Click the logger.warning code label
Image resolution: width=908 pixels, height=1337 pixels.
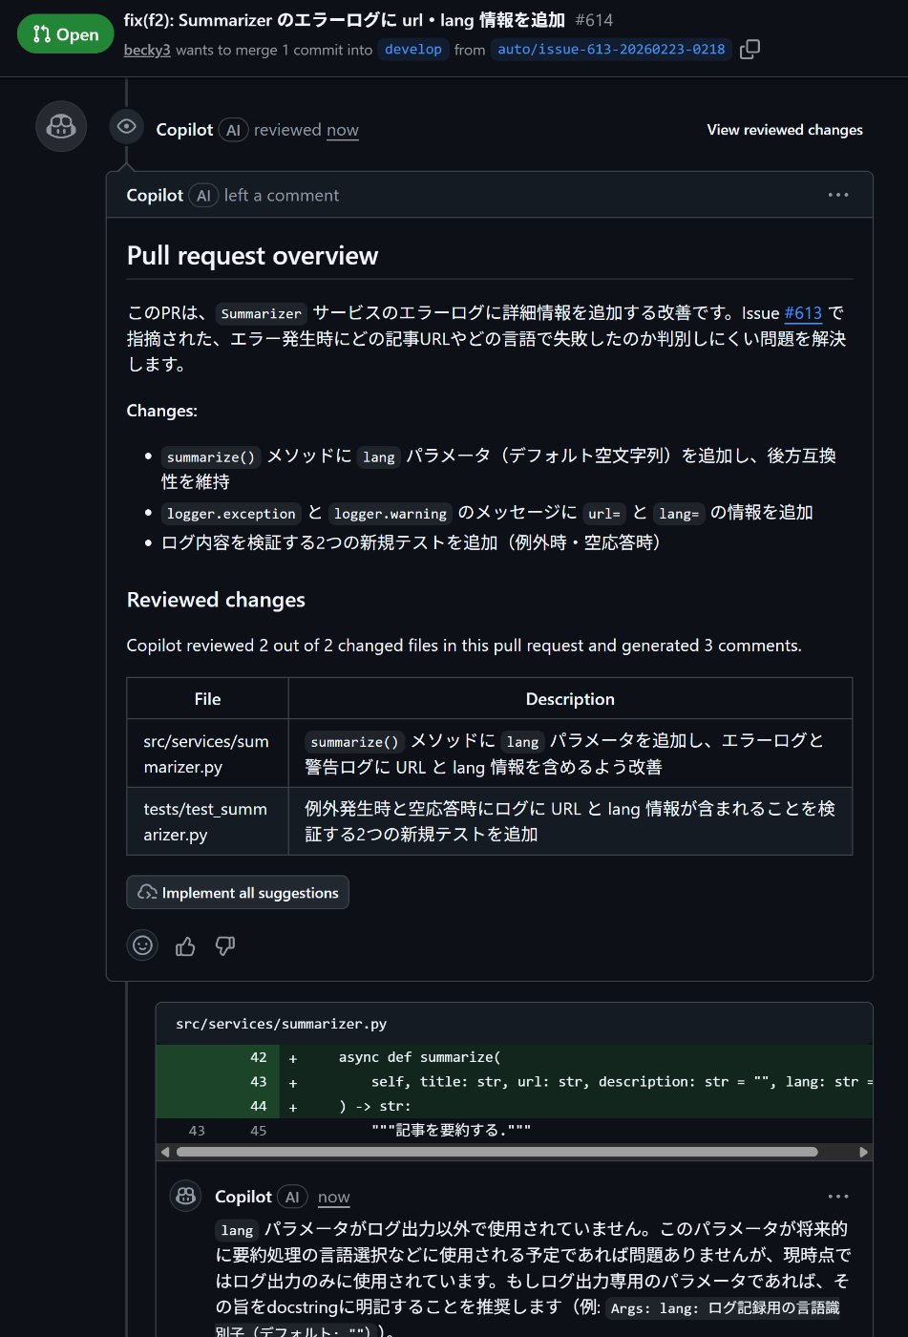tap(391, 514)
